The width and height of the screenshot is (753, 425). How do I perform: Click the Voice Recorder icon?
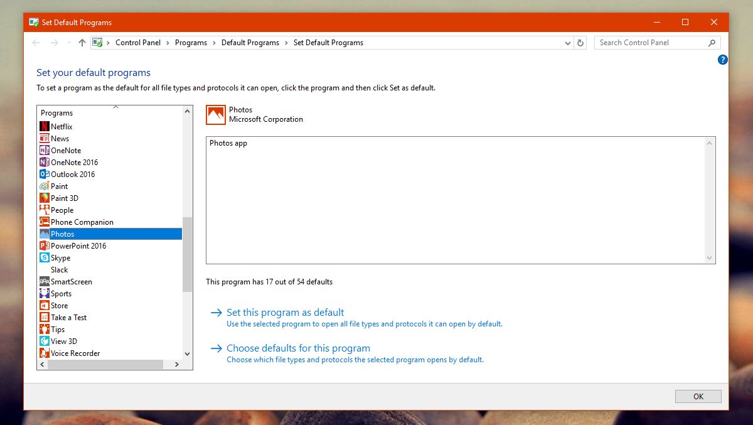pos(44,353)
